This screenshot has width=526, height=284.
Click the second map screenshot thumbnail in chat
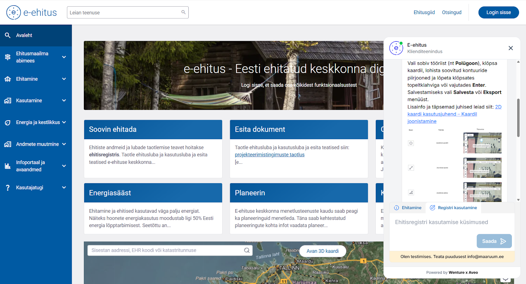(482, 168)
